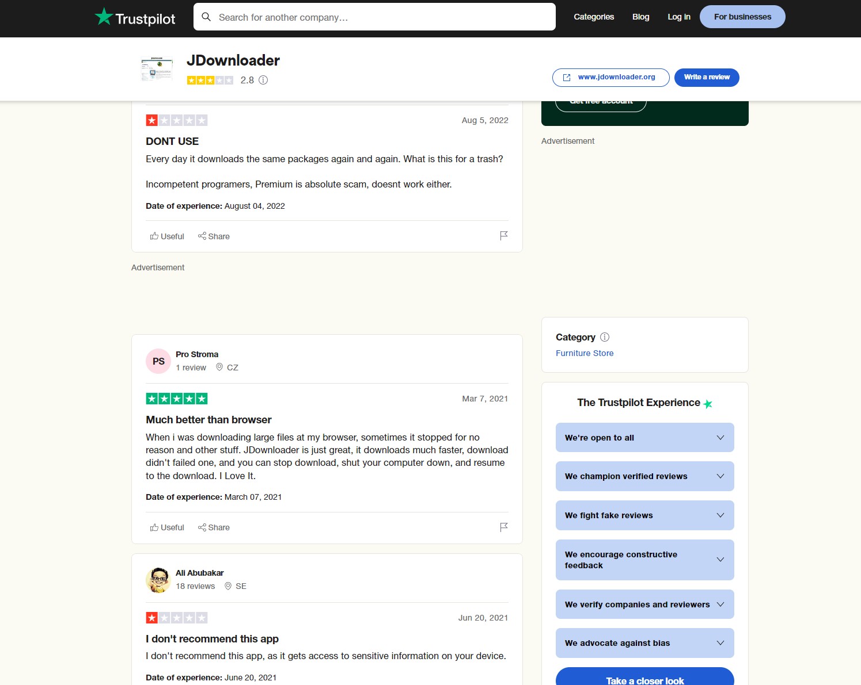Screen dimensions: 861x685
Task: Share the DONT USE review
Action: click(x=214, y=236)
